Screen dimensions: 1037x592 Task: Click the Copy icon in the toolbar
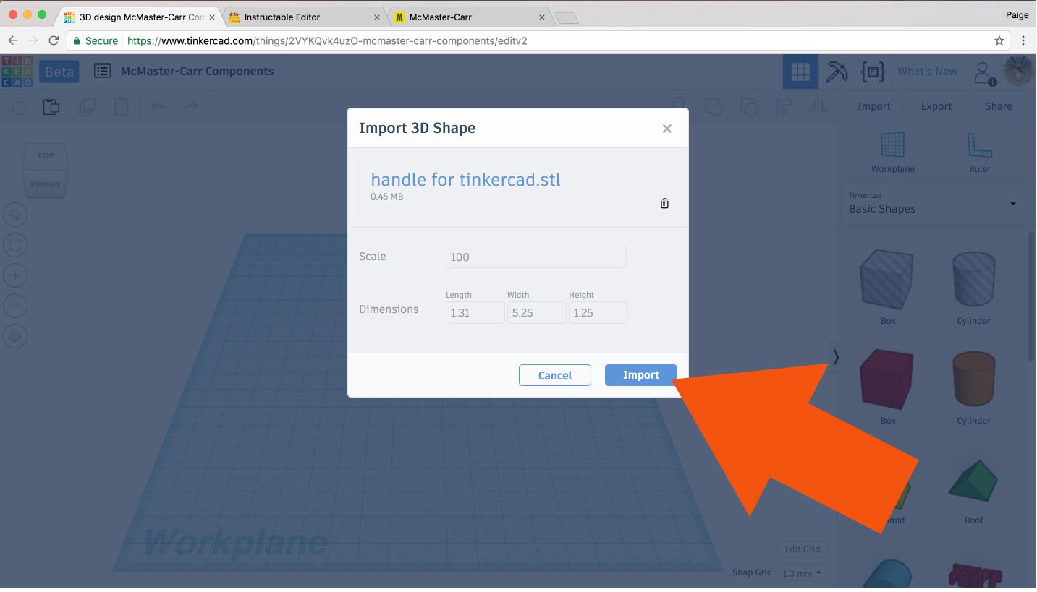click(16, 106)
